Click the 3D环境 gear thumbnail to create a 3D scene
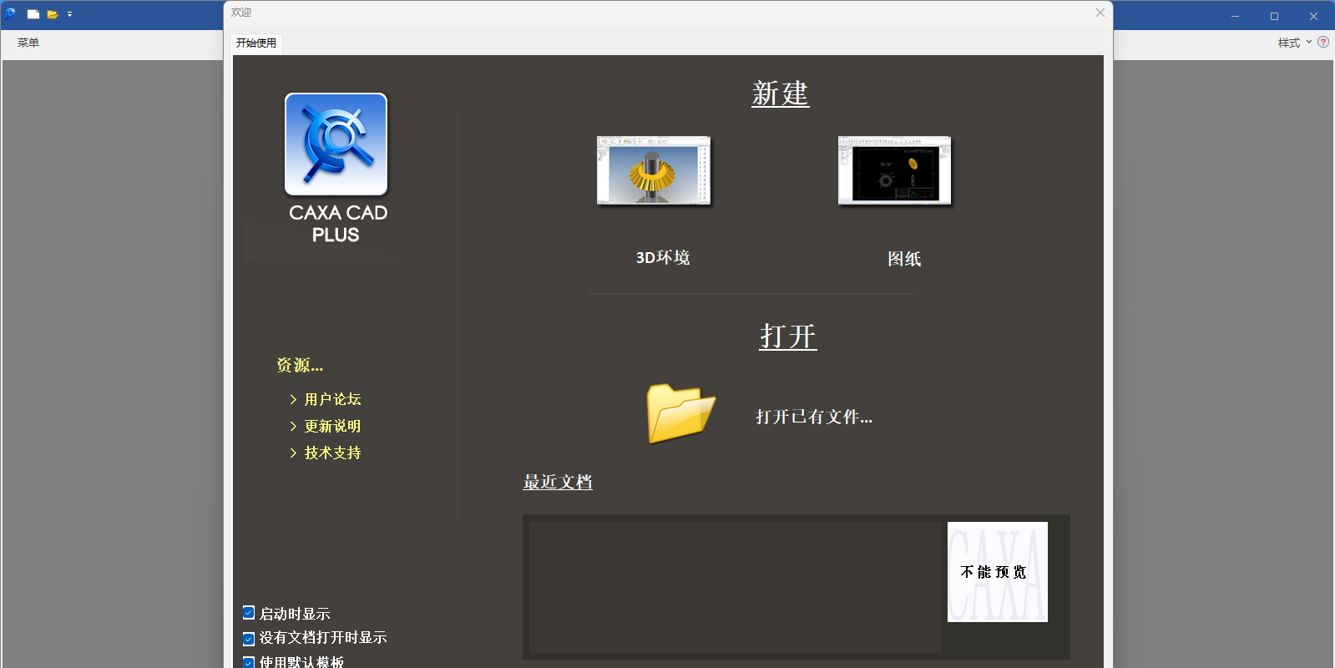The image size is (1335, 668). pyautogui.click(x=653, y=170)
